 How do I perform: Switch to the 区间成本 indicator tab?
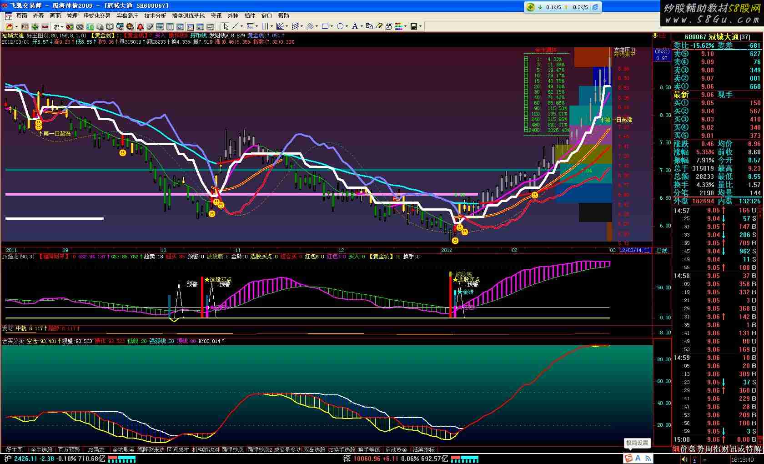coord(178,450)
